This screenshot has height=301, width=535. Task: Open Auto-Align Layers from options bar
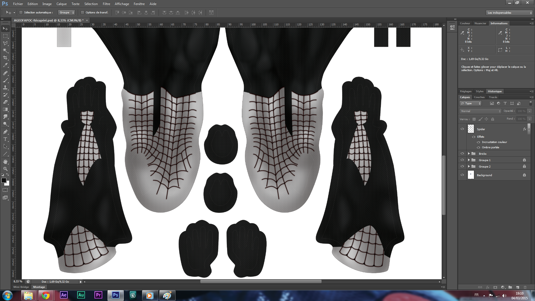pos(211,13)
